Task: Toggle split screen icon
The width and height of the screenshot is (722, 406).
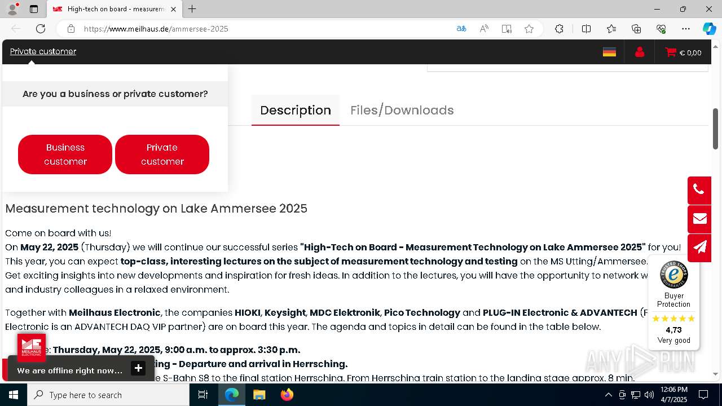Action: click(586, 29)
